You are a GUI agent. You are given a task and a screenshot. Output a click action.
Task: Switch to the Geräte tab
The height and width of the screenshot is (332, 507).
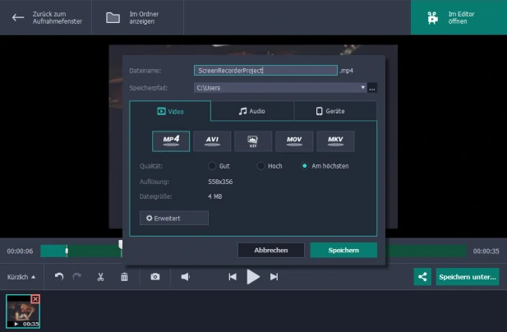click(x=335, y=111)
